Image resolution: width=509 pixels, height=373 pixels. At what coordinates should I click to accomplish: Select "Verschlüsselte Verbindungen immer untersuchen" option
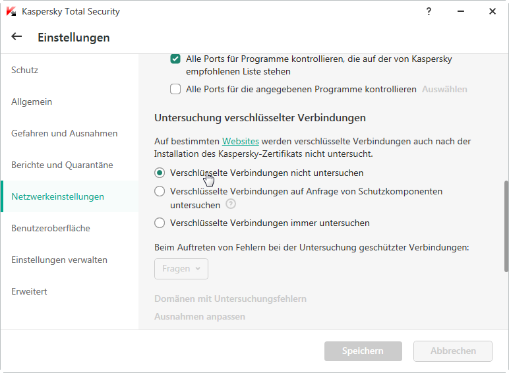point(160,223)
